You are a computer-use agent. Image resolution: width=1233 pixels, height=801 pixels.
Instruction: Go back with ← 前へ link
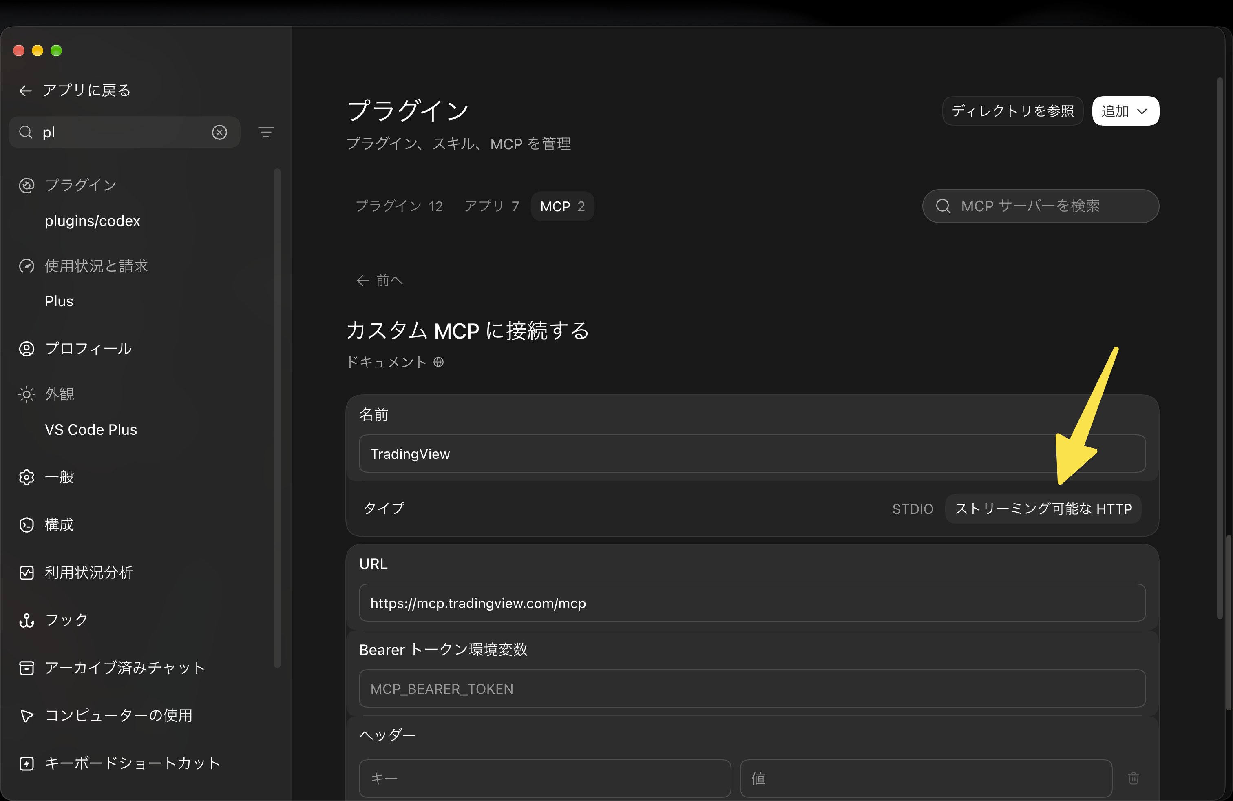pos(379,280)
